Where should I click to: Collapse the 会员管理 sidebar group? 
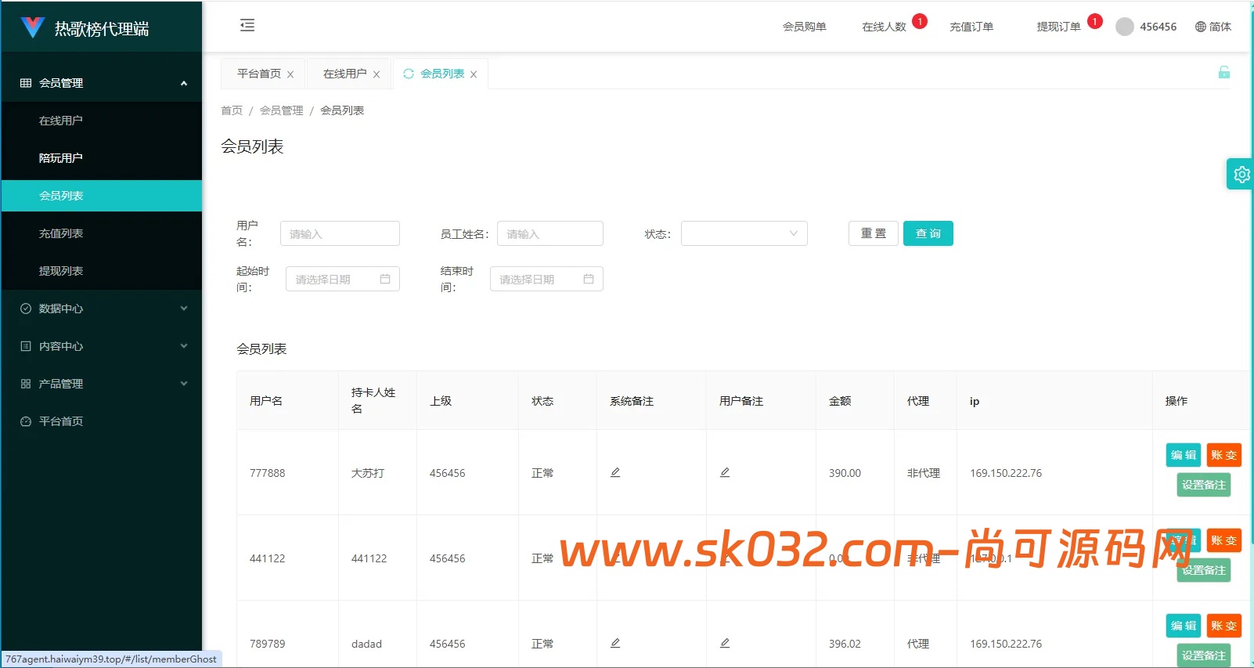102,83
